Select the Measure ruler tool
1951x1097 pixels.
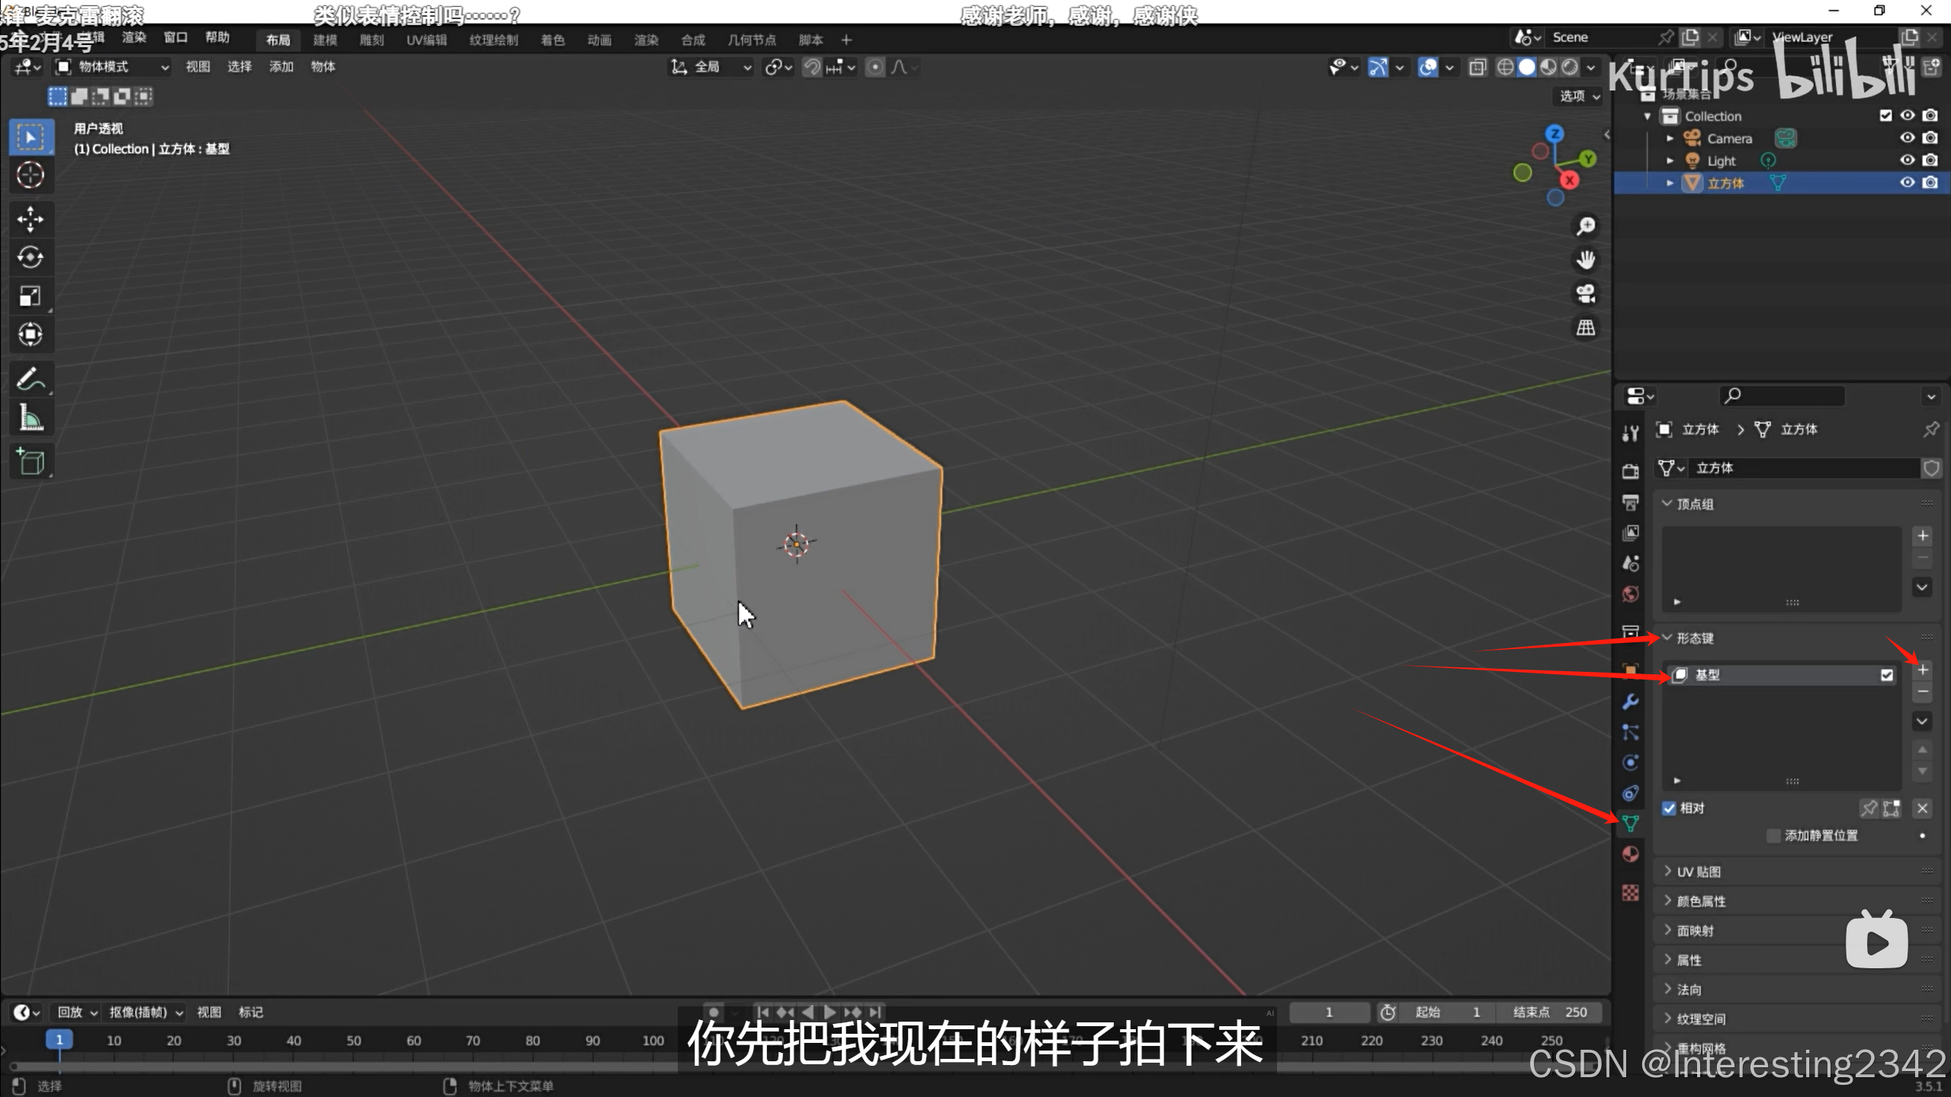pos(30,417)
